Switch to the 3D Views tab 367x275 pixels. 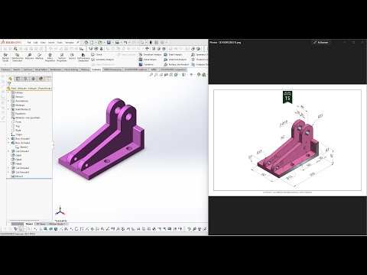[41, 224]
